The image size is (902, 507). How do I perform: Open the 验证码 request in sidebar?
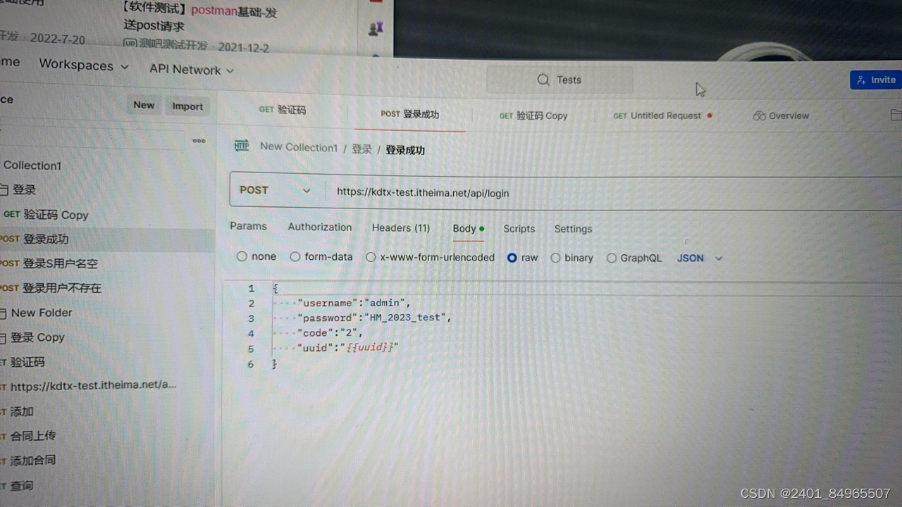(x=23, y=362)
